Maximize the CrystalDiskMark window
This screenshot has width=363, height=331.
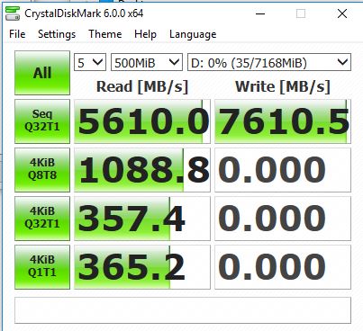tap(301, 13)
